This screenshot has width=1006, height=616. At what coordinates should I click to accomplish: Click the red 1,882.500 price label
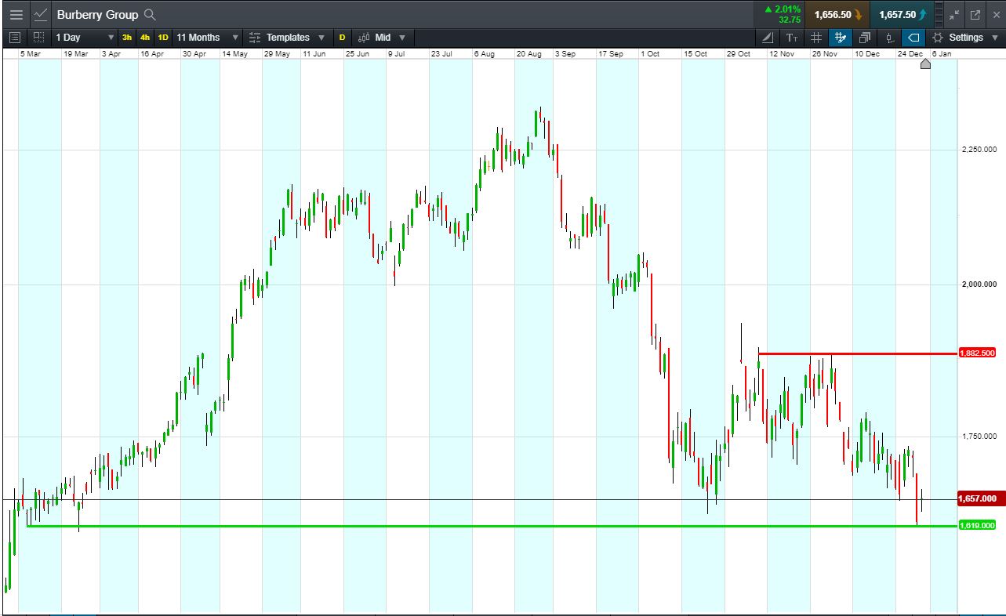coord(977,353)
